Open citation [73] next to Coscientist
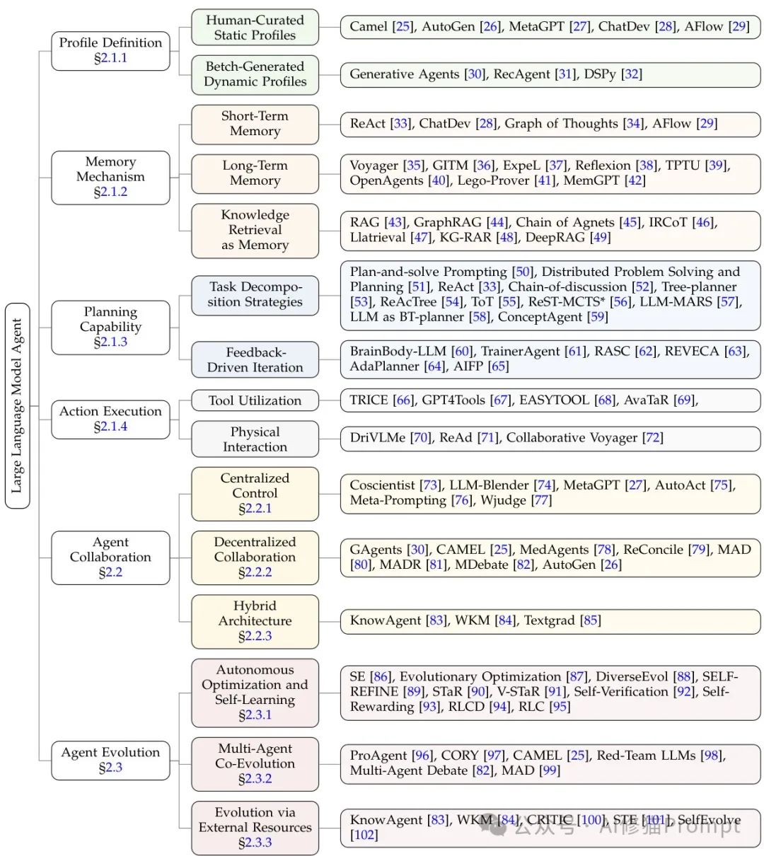 tap(430, 485)
